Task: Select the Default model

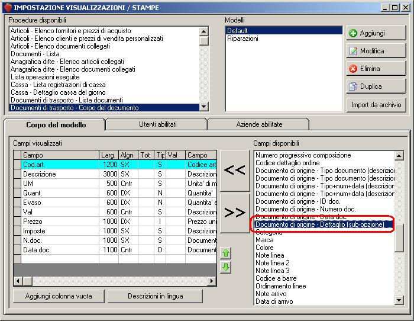Action: tap(283, 31)
